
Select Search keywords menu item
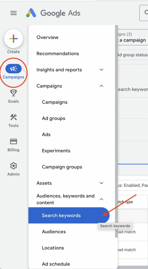[69, 215]
